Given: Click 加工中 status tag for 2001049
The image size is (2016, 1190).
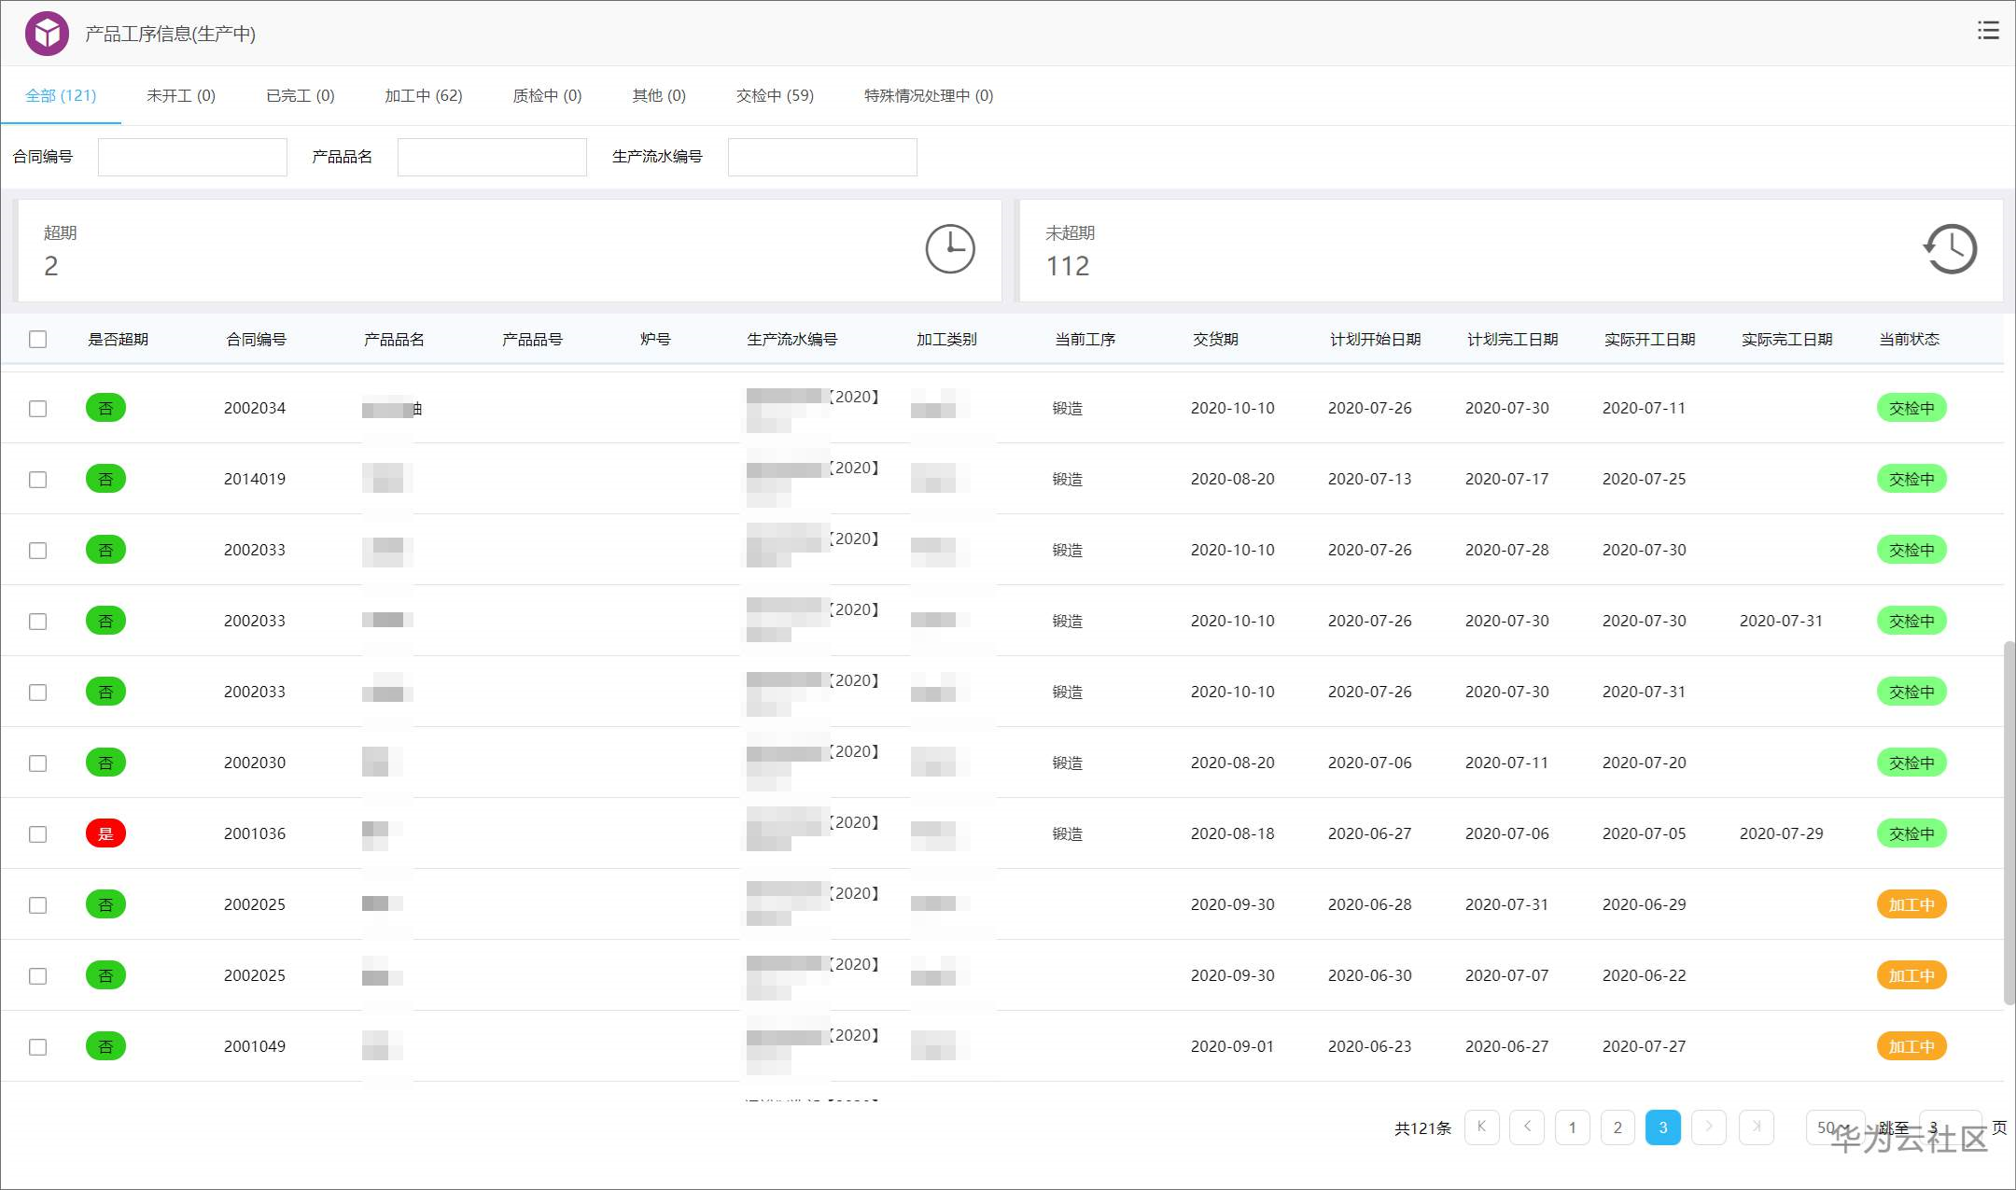Looking at the screenshot, I should [x=1911, y=1046].
